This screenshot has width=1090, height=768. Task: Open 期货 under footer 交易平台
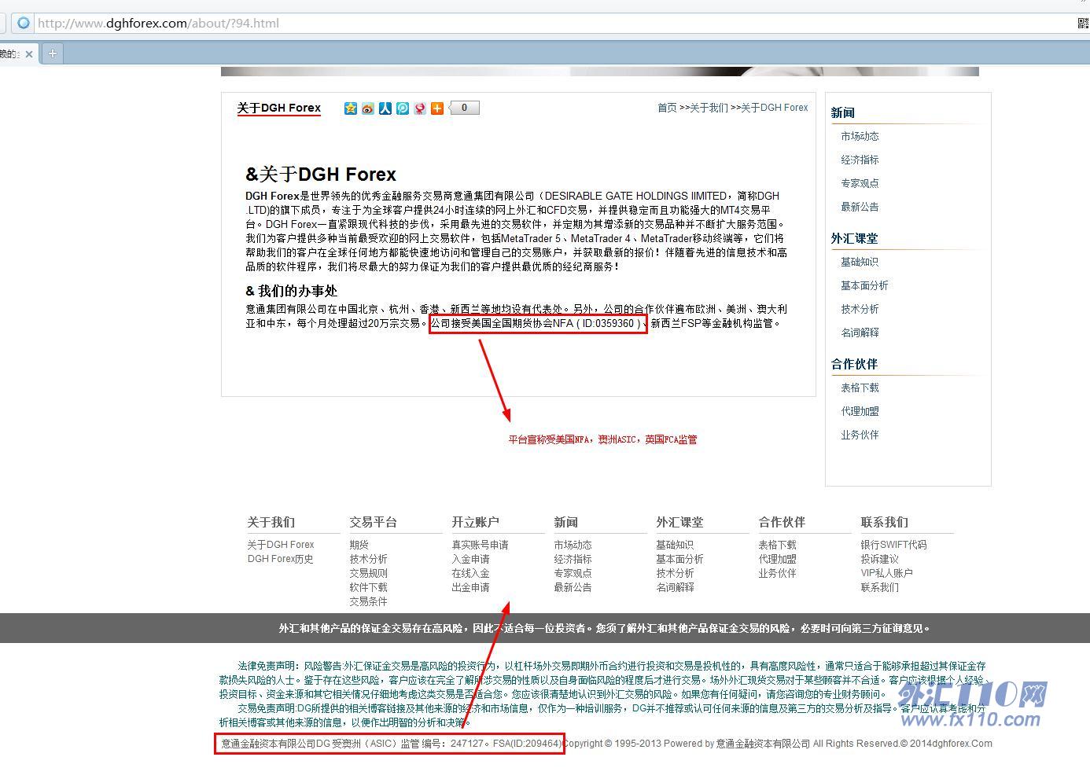point(359,545)
